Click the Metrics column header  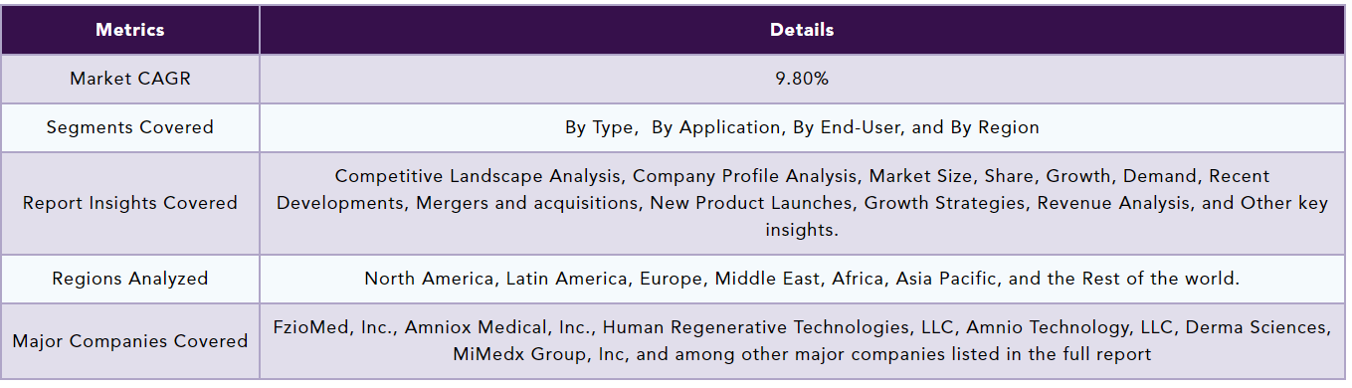pos(130,30)
